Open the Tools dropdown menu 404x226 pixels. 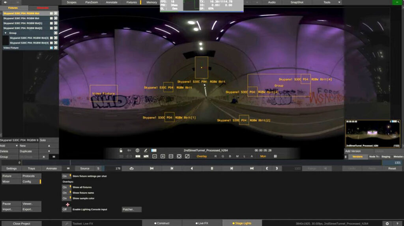tap(329, 2)
